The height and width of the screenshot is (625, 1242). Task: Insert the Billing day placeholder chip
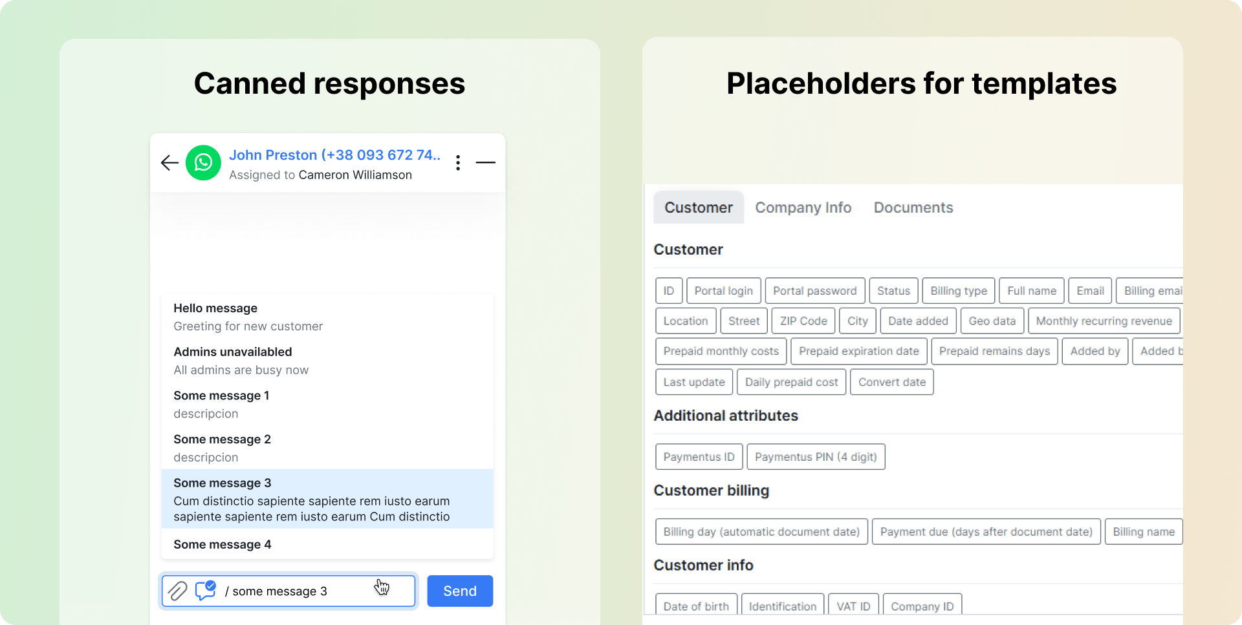point(761,532)
